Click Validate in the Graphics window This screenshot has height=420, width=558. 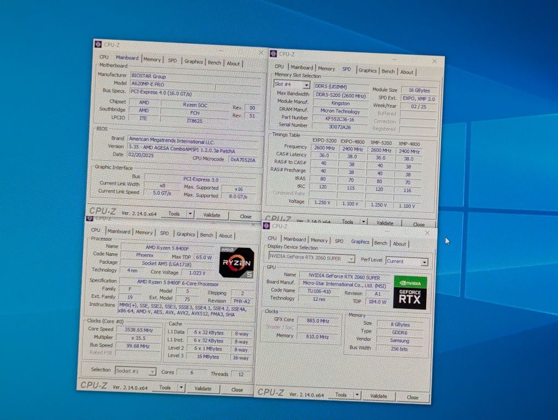click(x=378, y=396)
